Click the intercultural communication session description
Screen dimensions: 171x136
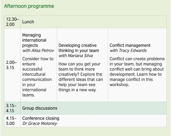click(x=38, y=77)
